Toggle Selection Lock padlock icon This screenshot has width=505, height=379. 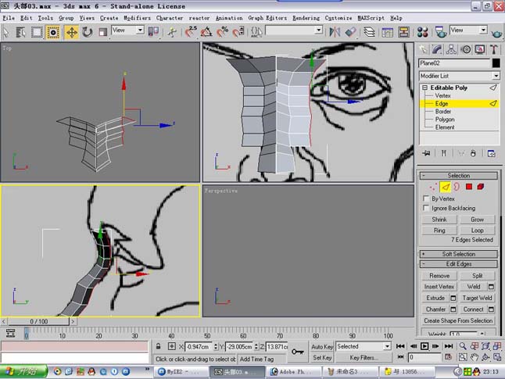click(x=158, y=346)
